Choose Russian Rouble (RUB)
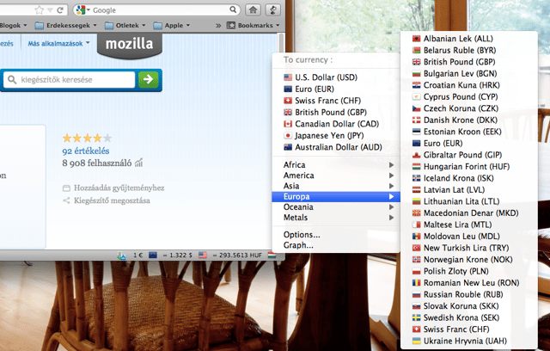550x351 pixels. coord(468,294)
